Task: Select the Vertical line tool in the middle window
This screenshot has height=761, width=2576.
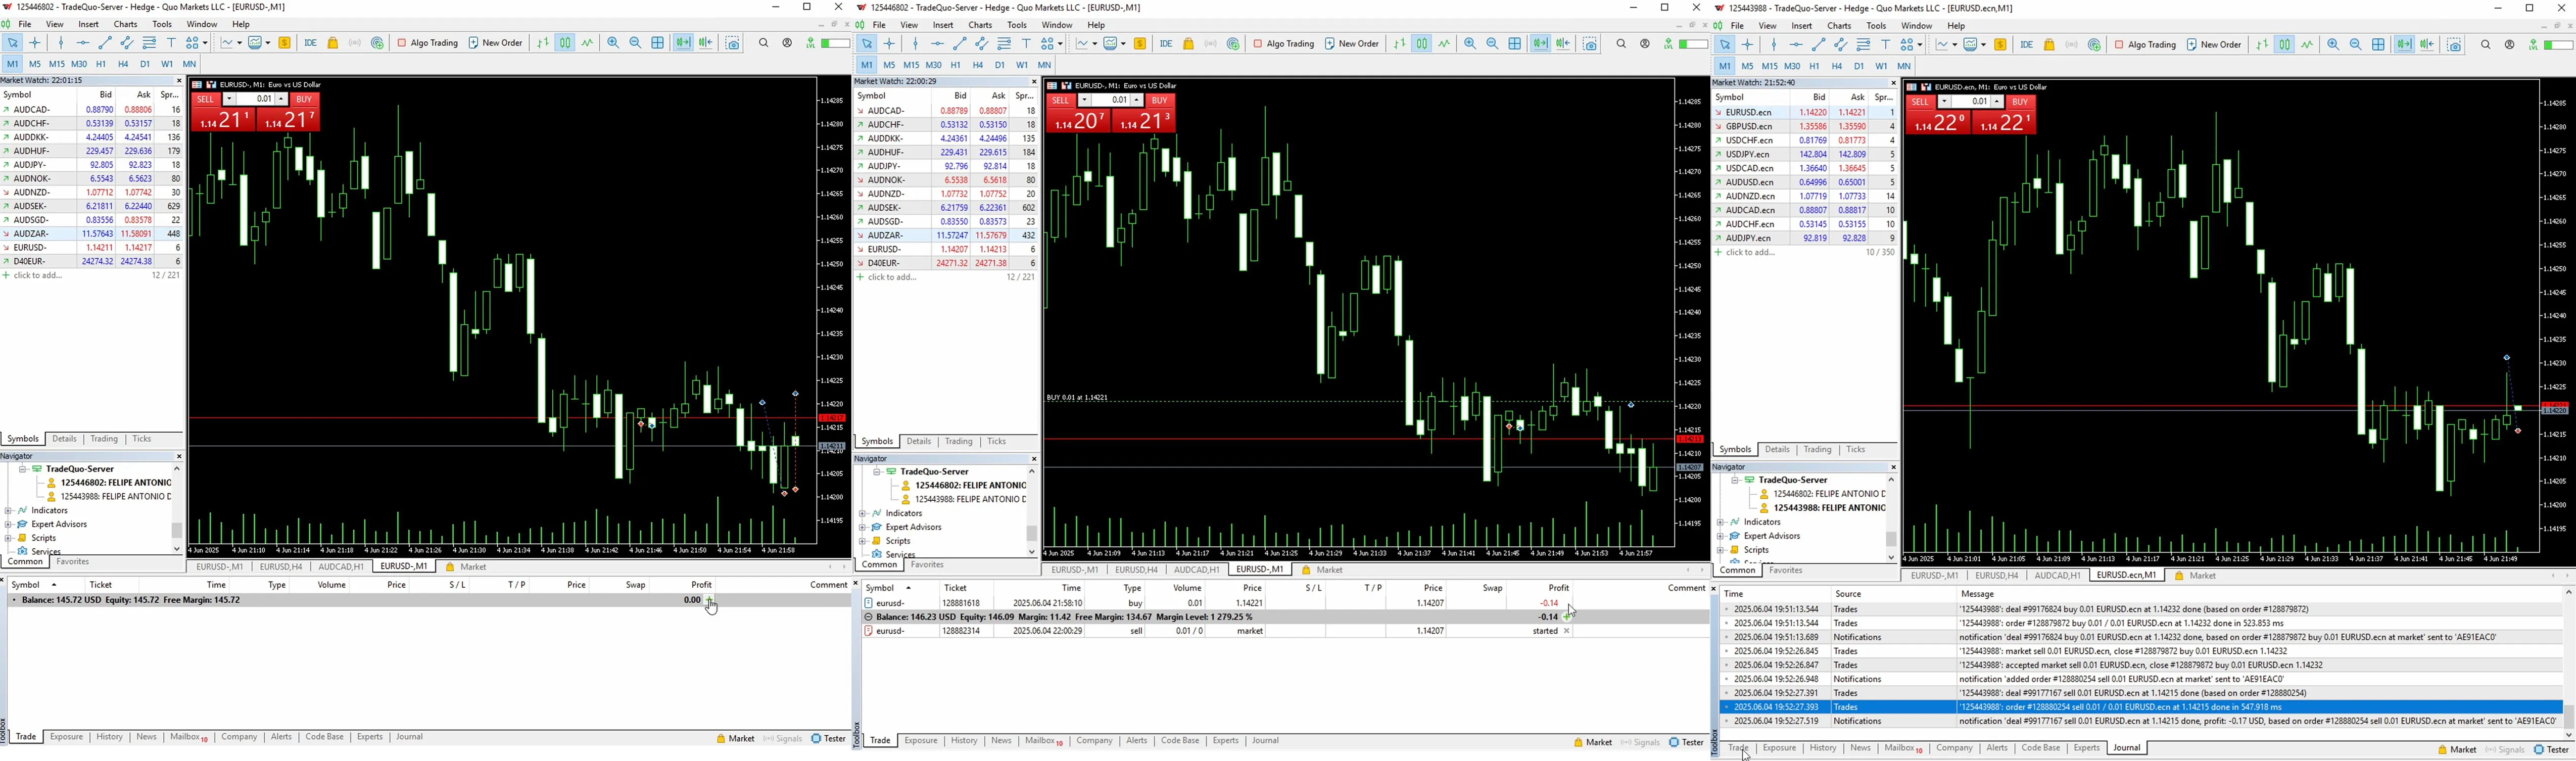Action: (915, 44)
